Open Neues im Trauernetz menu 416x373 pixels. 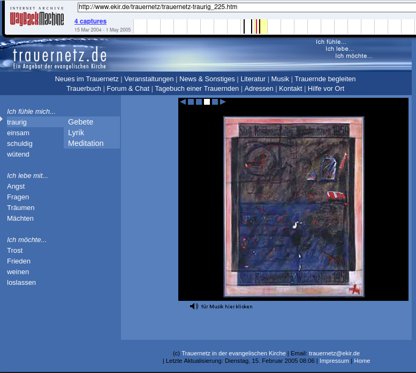pyautogui.click(x=87, y=79)
